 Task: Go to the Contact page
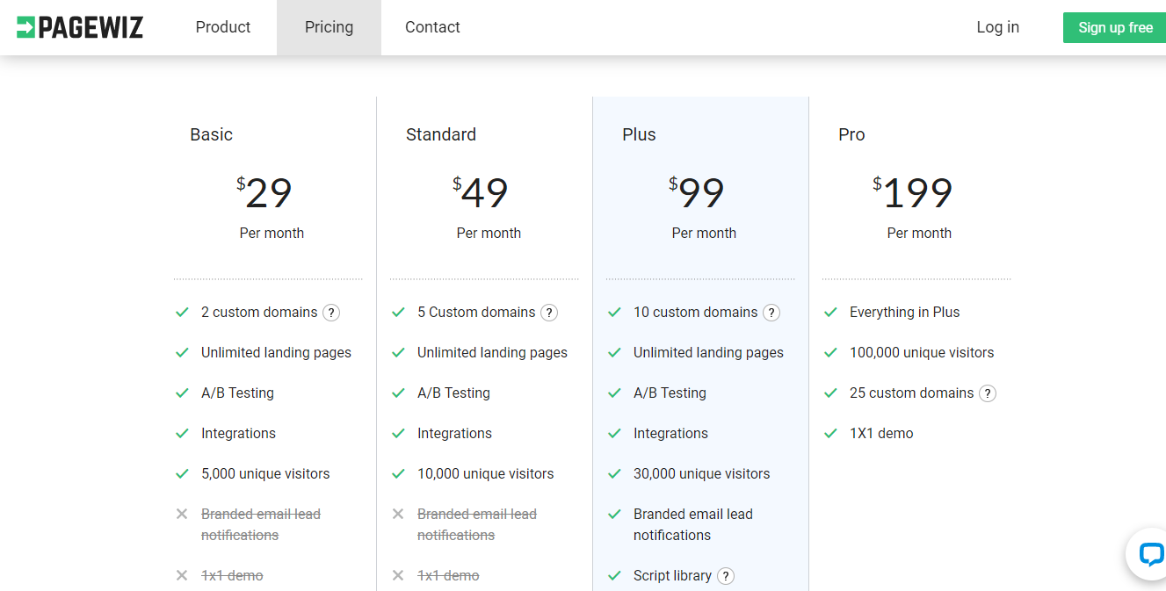pos(432,27)
